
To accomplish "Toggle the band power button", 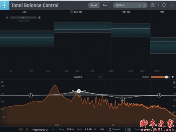I will point(21,129).
